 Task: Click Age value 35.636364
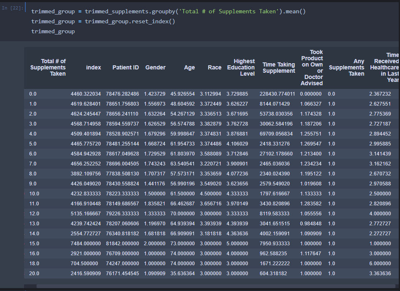click(x=182, y=274)
